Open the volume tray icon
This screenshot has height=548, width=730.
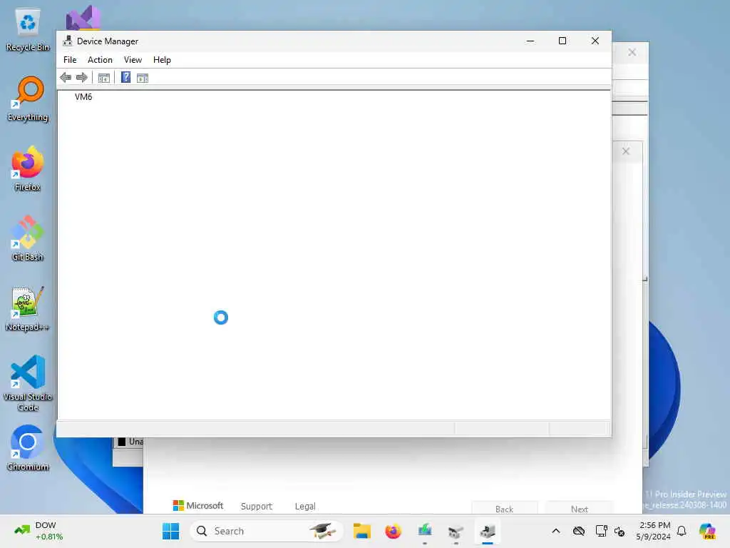point(620,531)
